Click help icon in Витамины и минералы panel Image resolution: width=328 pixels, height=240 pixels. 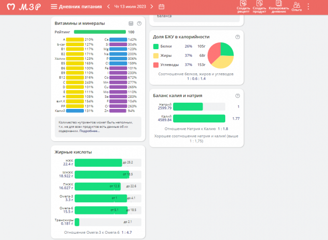[x=139, y=23]
